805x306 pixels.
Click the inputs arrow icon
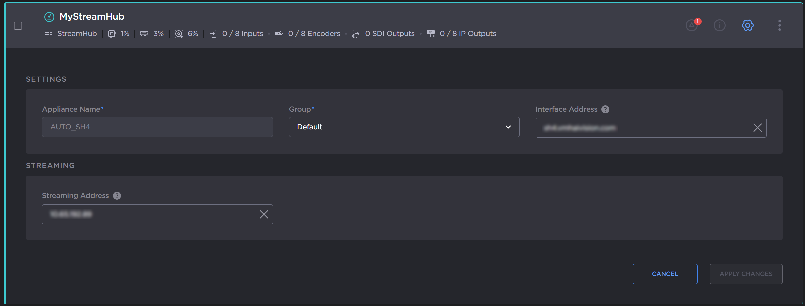213,34
